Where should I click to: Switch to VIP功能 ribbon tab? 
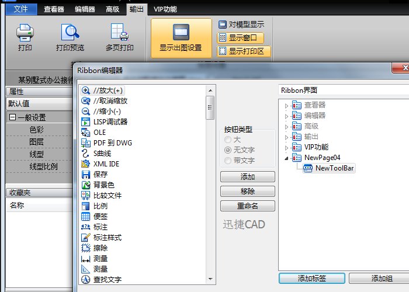165,9
